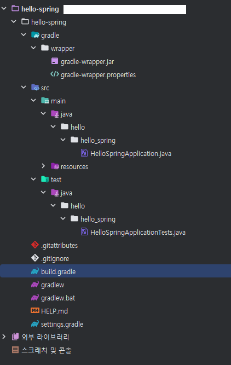
Task: Click the HelloSpringApplicationTests.java file icon
Action: [84, 231]
